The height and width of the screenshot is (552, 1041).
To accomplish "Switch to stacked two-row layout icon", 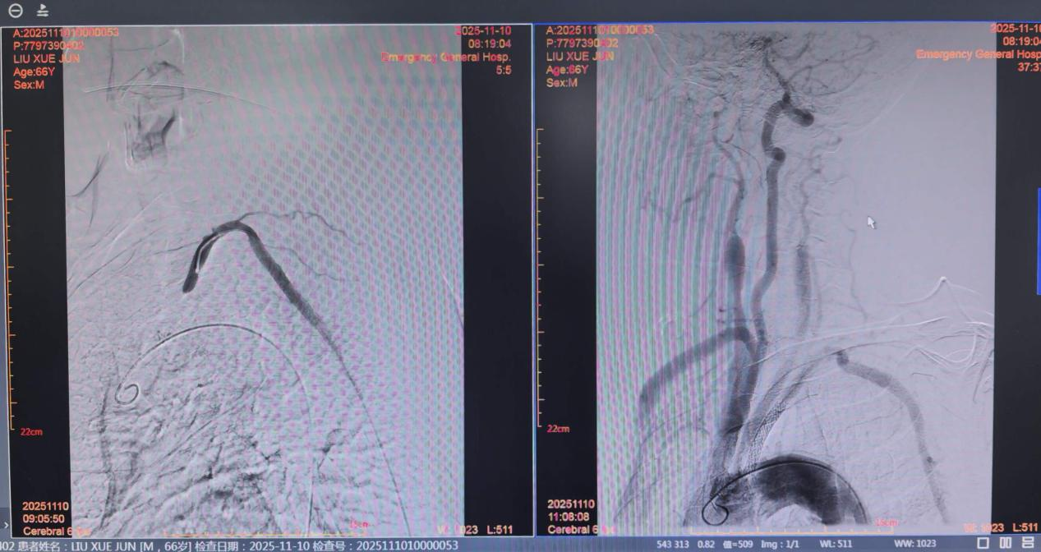I will tap(1028, 544).
